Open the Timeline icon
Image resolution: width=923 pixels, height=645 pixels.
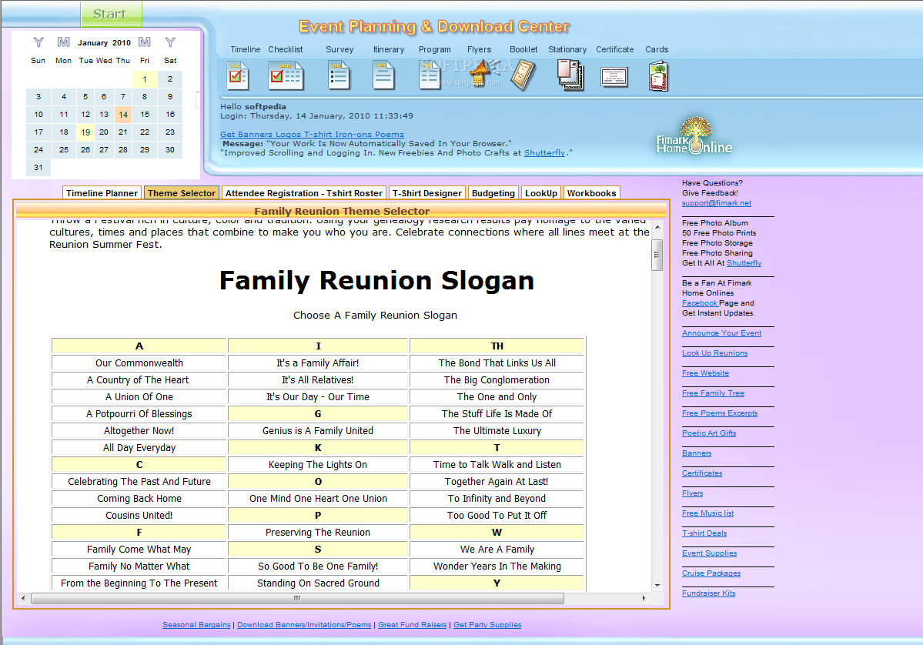[238, 76]
